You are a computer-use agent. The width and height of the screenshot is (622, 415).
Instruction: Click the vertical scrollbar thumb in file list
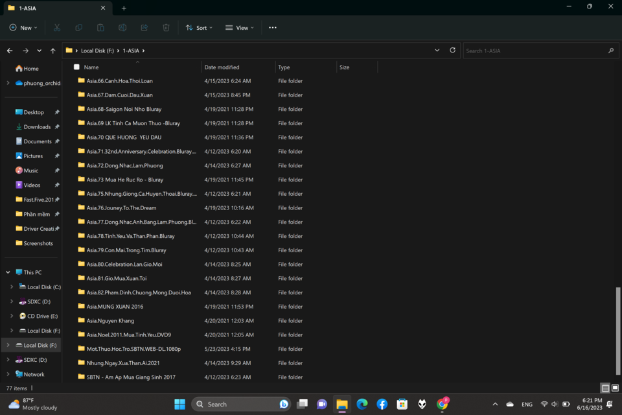pos(617,331)
